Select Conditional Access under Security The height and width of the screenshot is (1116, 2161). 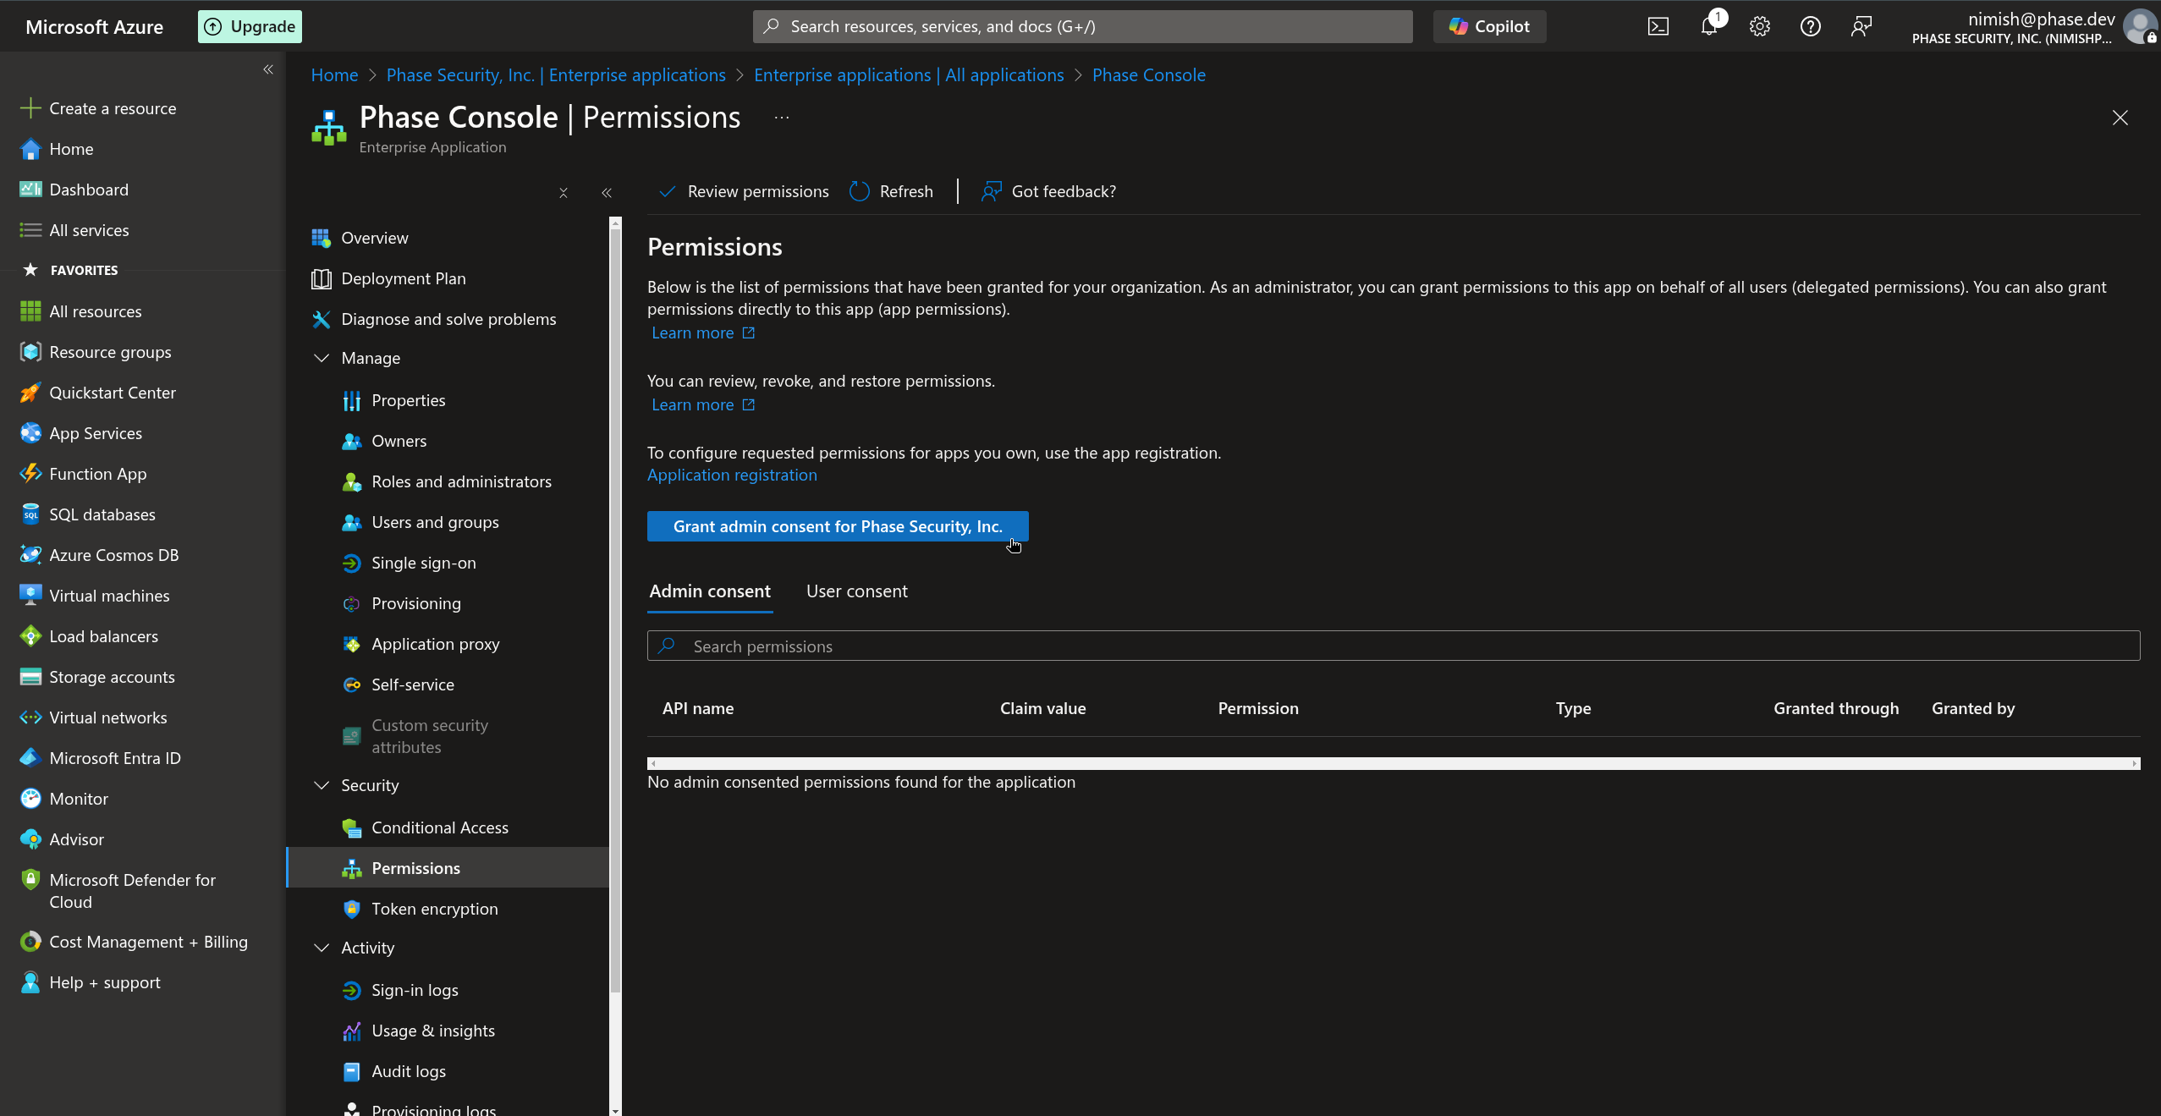(x=440, y=827)
